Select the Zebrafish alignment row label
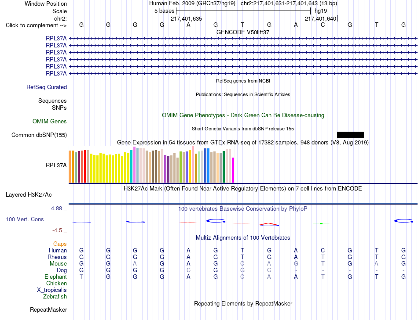The image size is (418, 320). (55, 297)
